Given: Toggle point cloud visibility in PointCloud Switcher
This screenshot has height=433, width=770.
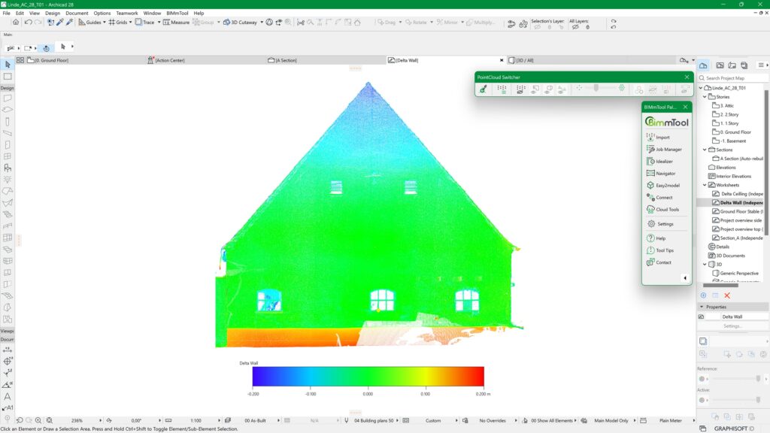Looking at the screenshot, I should pyautogui.click(x=504, y=89).
